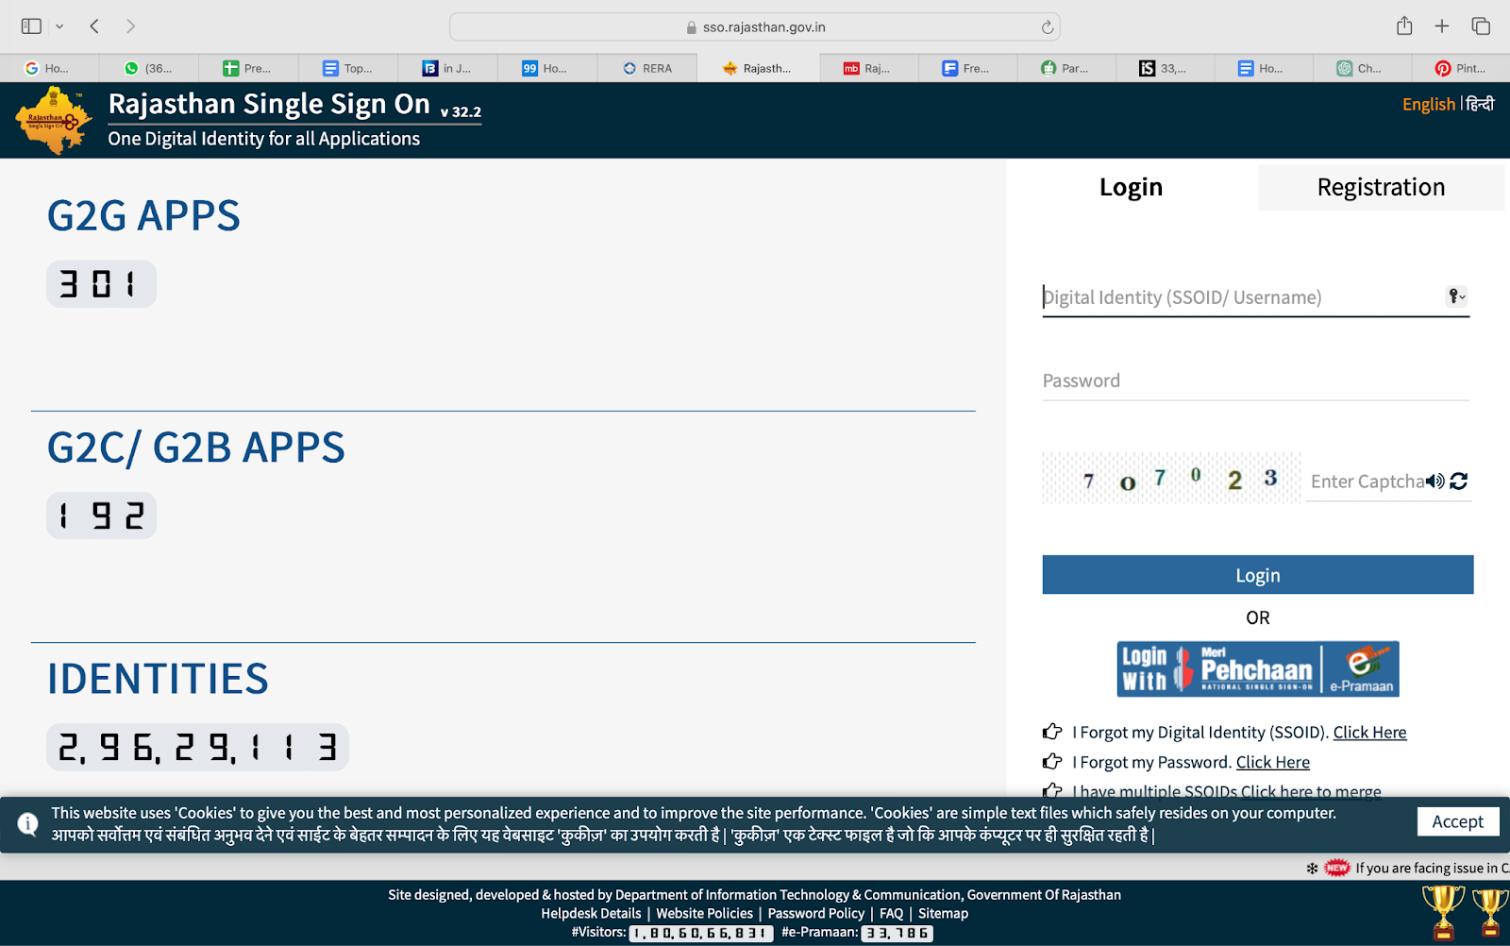Switch to the Pinterest 'Pint...' tab
Image resolution: width=1510 pixels, height=946 pixels.
1461,68
